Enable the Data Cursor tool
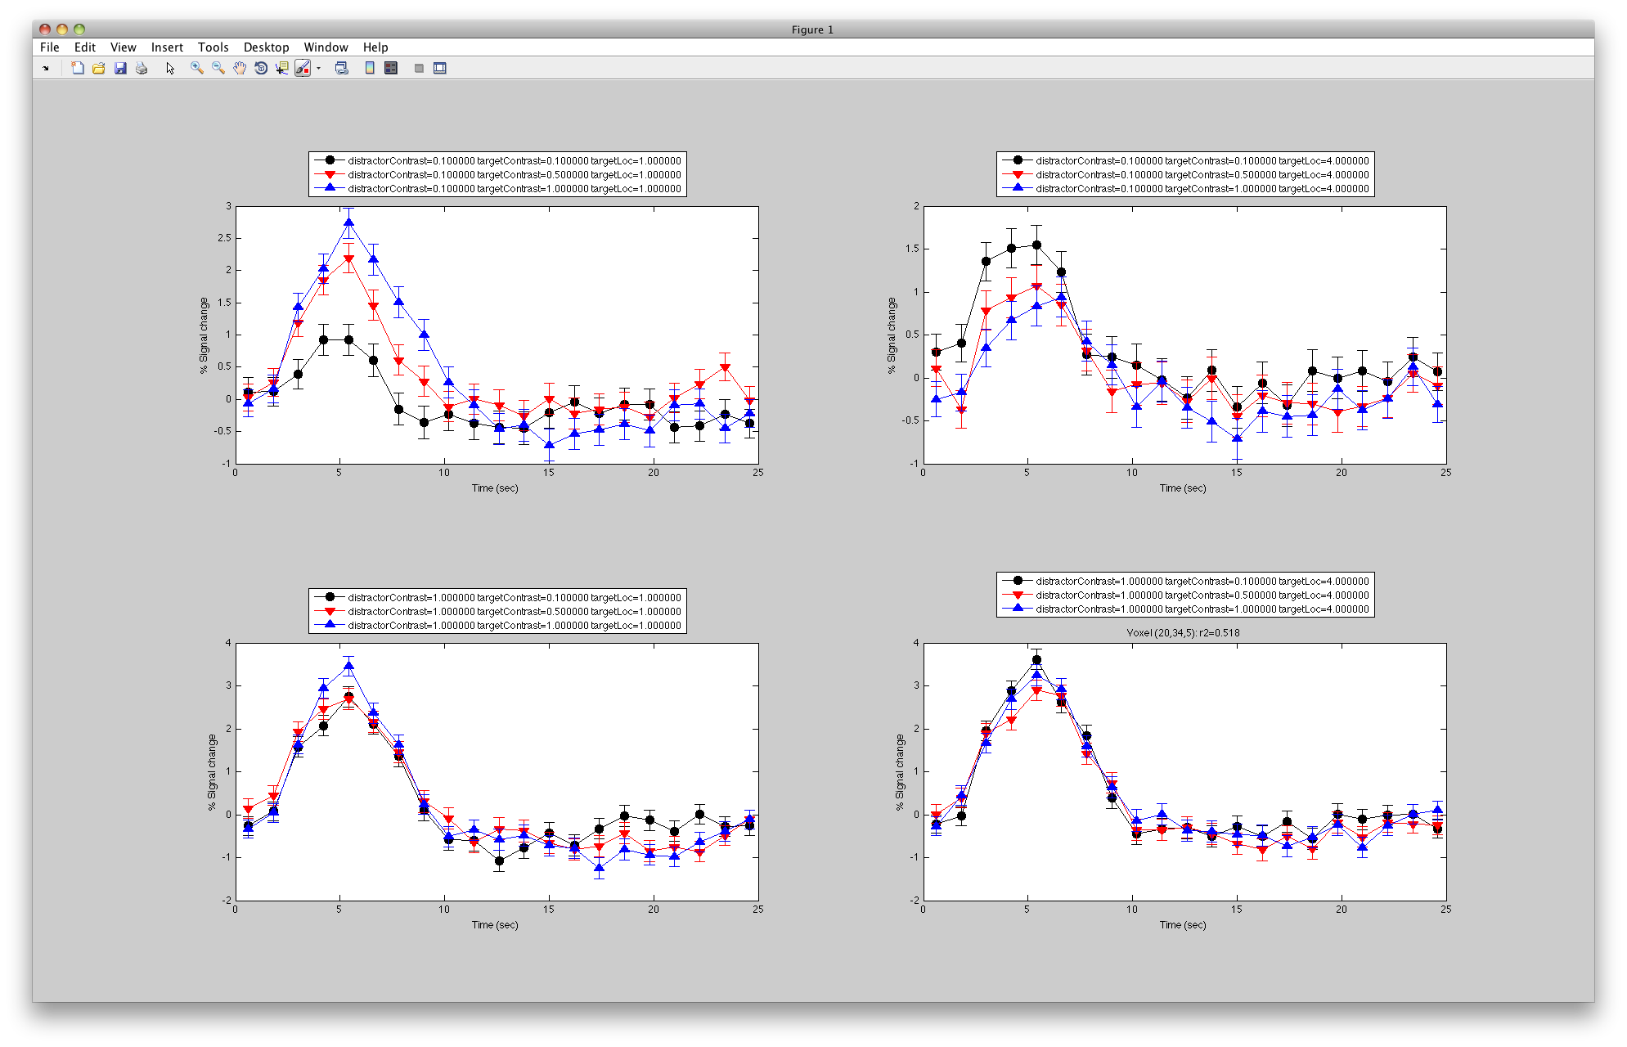 click(281, 68)
